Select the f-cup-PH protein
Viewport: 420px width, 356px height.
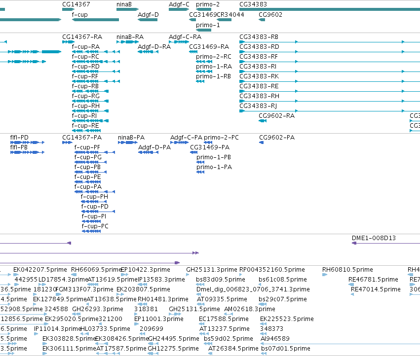(x=94, y=202)
